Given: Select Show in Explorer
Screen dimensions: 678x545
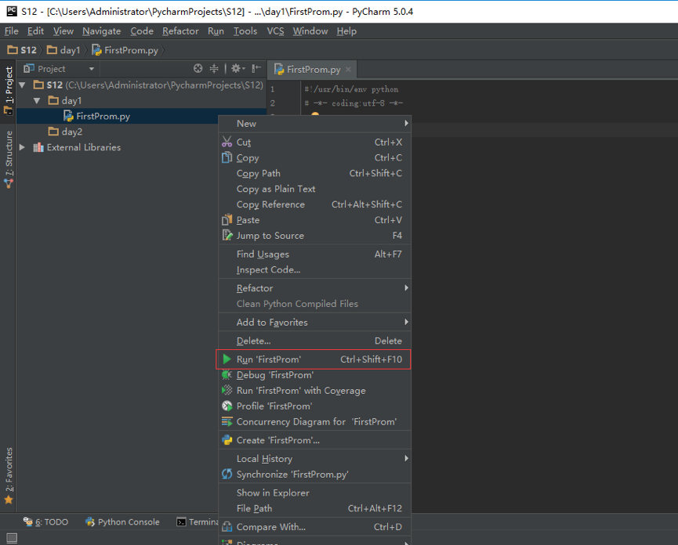Looking at the screenshot, I should (315, 493).
